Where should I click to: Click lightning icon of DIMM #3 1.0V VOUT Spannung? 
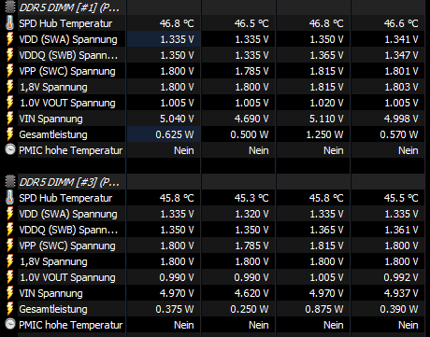[x=10, y=277]
